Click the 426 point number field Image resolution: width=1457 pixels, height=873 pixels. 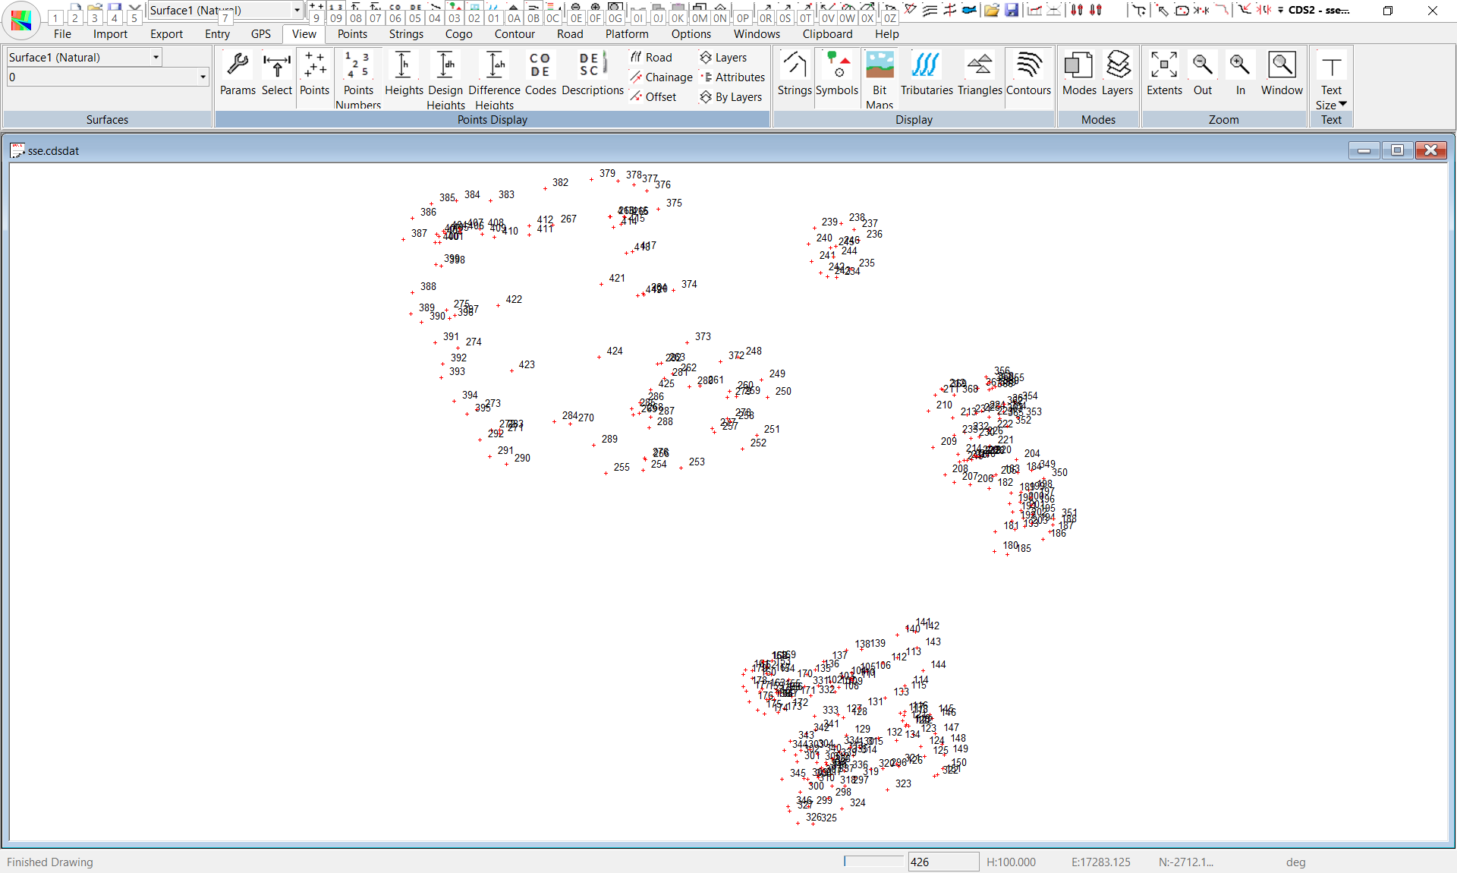943,862
